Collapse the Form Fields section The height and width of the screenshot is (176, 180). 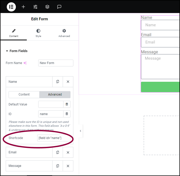17,51
